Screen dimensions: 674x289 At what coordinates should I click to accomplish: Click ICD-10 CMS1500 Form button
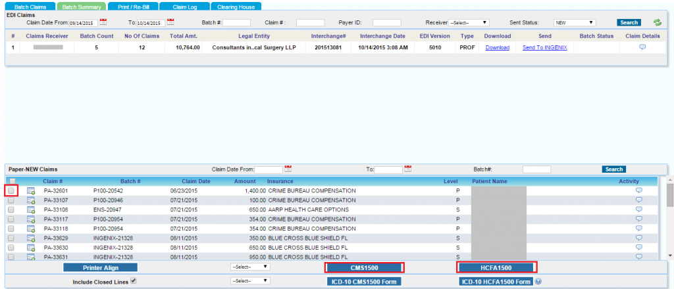364,282
